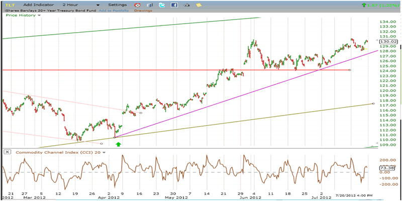Click the green up-arrow marker on chart

coord(119,144)
